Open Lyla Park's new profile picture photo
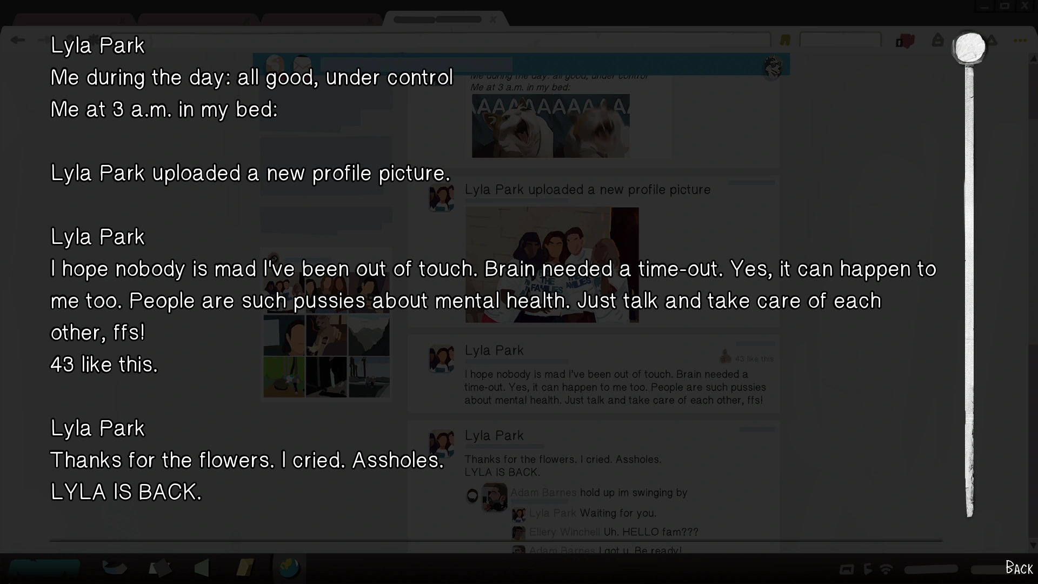 click(552, 265)
